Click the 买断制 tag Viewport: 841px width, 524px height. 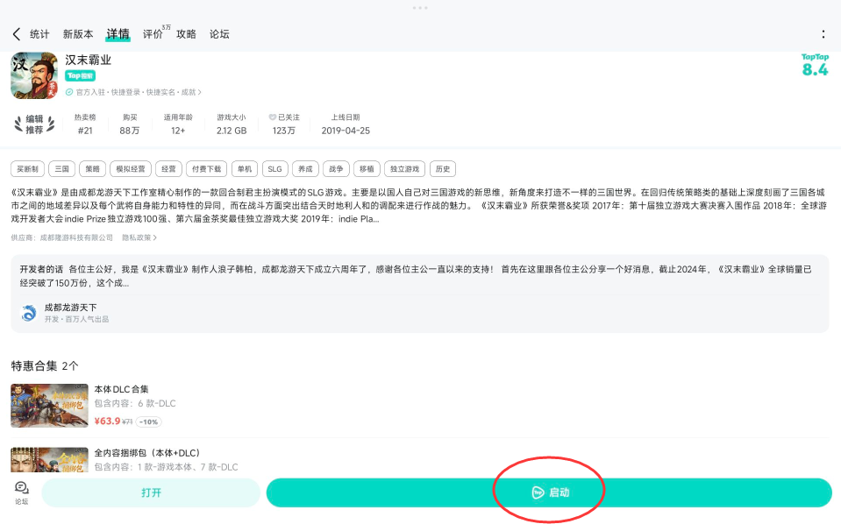tap(27, 169)
